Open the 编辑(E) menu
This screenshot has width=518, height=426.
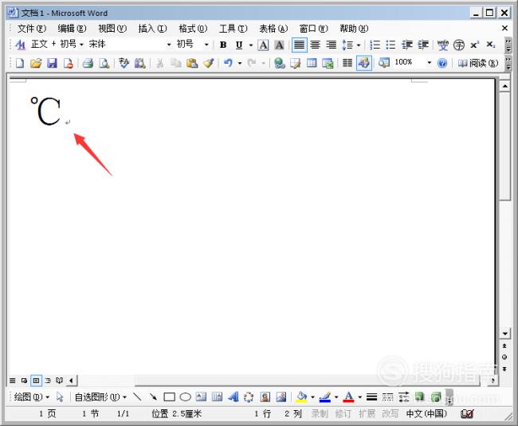[72, 29]
